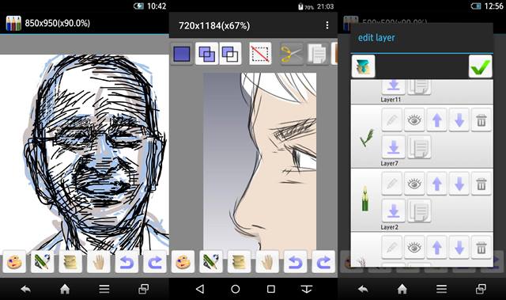Screen dimensions: 506x300
Task: Duplicate Layer2 with copy icon
Action: (x=419, y=211)
